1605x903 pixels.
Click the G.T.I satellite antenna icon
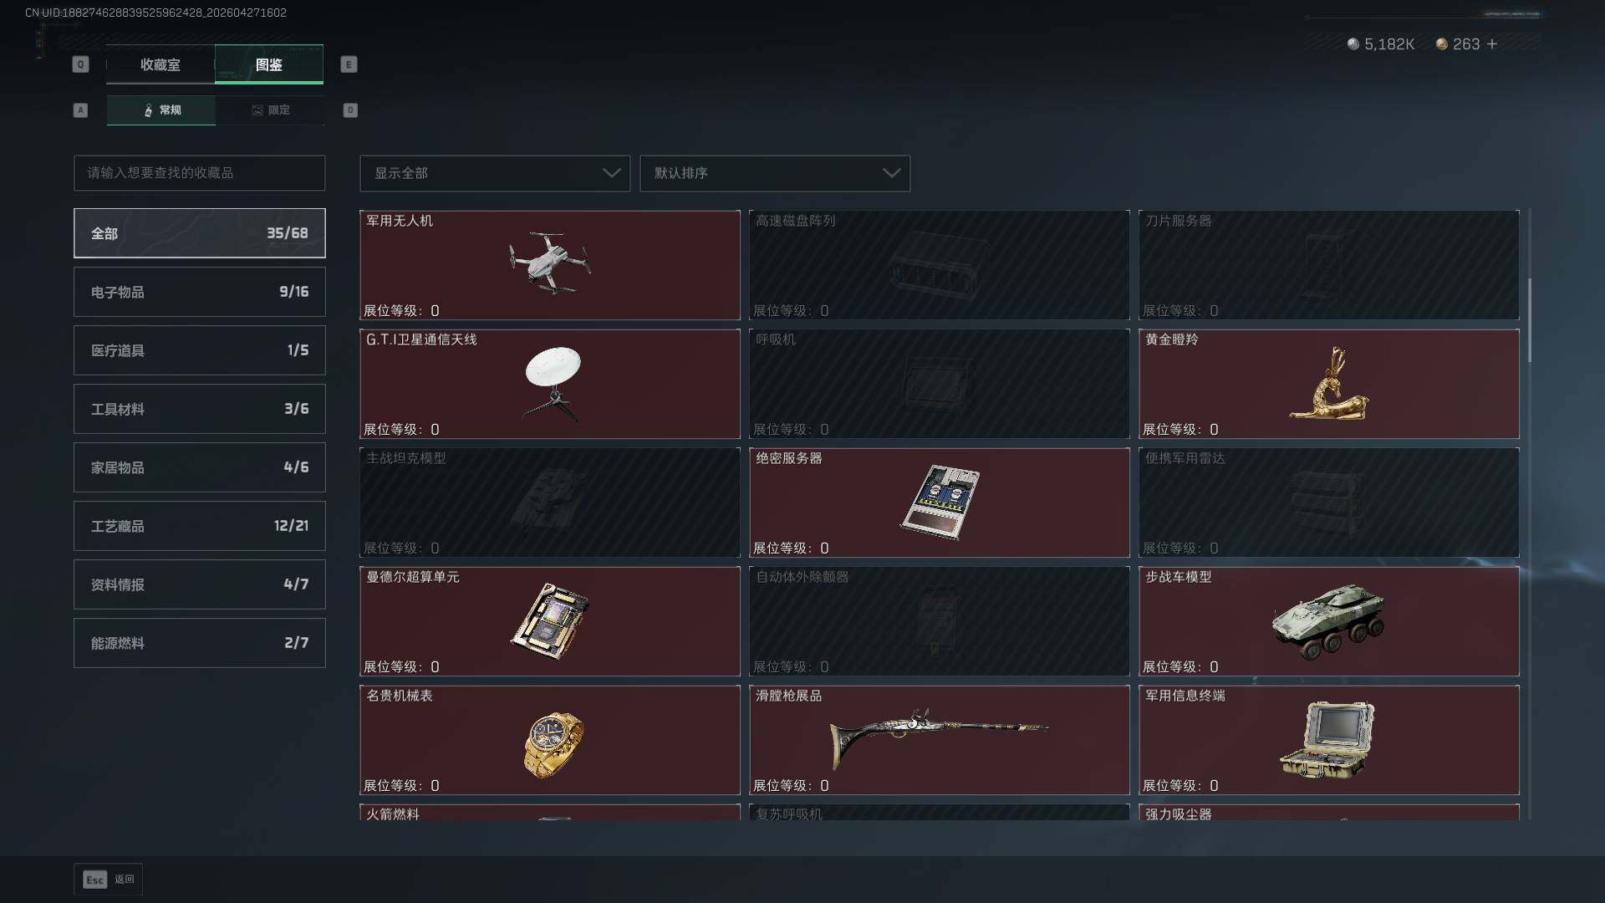pos(552,384)
